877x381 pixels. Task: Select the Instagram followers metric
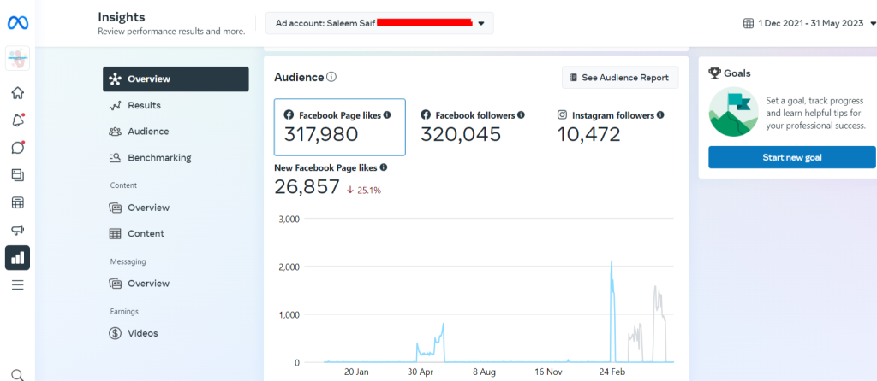(x=611, y=126)
